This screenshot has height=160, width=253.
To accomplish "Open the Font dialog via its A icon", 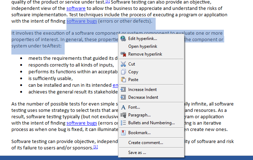I will (123, 107).
